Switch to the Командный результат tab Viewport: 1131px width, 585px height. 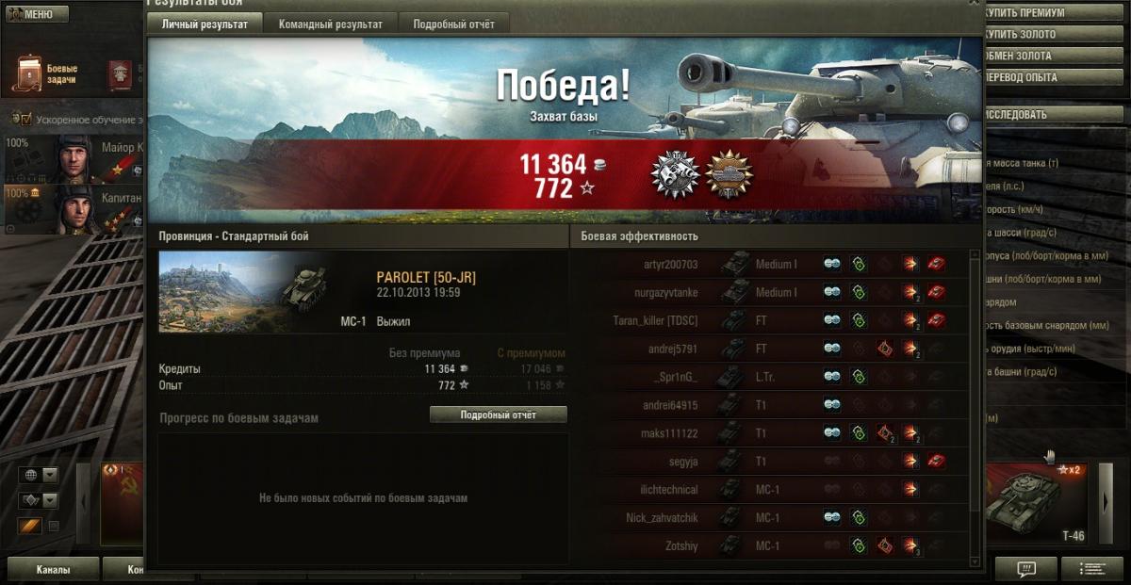331,24
